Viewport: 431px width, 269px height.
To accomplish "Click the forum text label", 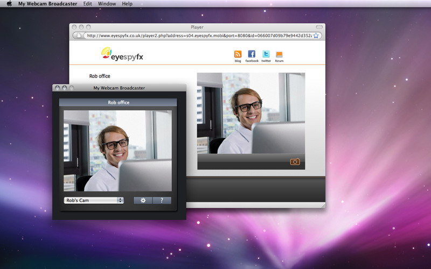I will [279, 61].
